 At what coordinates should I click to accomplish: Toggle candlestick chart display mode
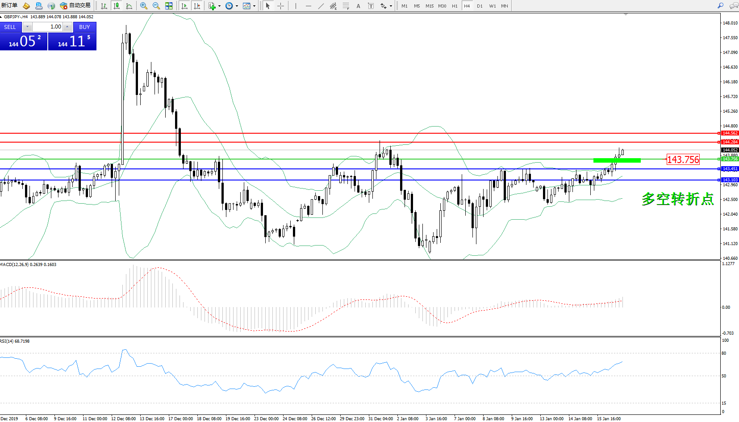coord(117,6)
